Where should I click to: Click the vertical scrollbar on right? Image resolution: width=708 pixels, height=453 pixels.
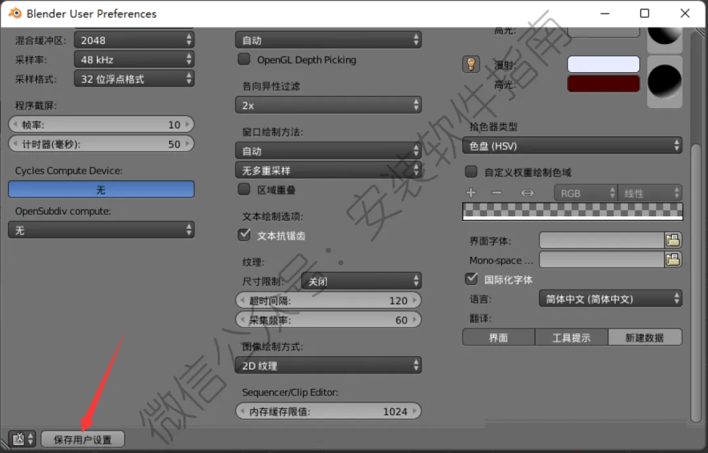click(x=696, y=283)
